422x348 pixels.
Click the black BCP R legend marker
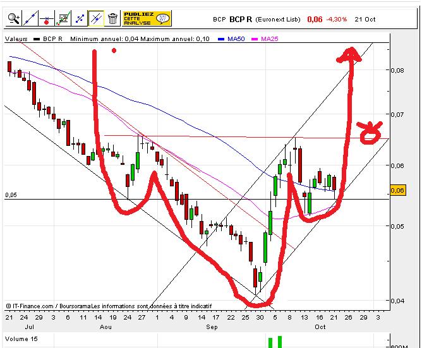[x=37, y=39]
